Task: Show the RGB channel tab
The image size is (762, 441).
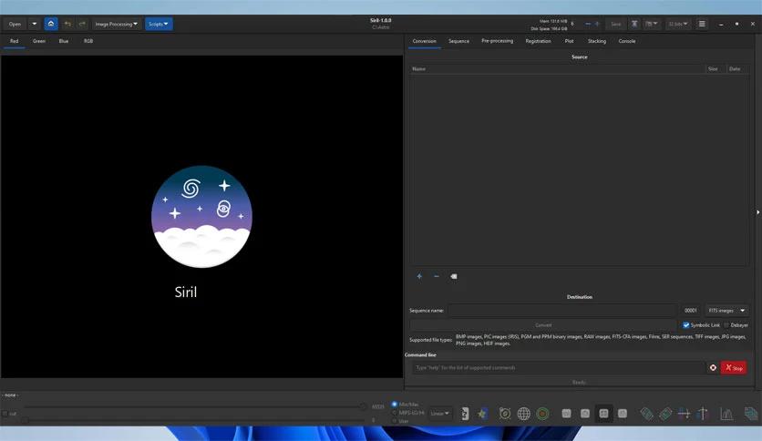Action: (88, 41)
